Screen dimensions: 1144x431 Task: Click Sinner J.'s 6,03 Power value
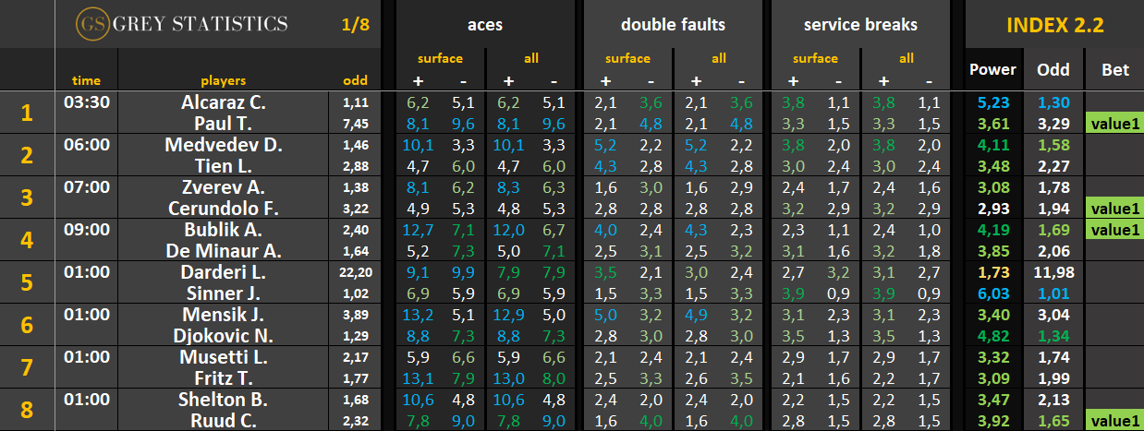pos(992,293)
